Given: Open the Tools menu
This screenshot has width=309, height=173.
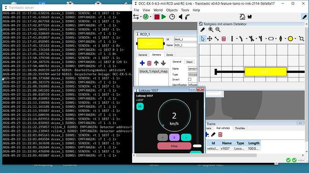Looking at the screenshot, I should point(185,10).
